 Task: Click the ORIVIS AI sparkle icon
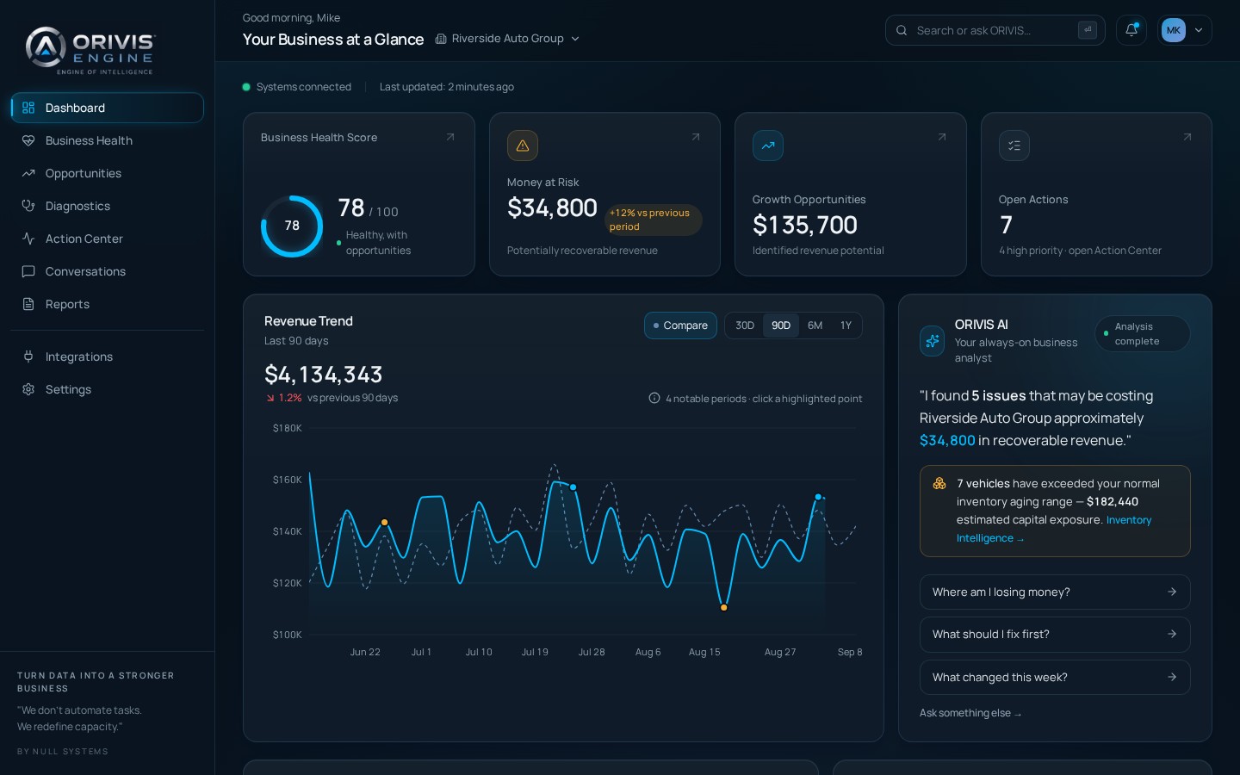coord(932,341)
